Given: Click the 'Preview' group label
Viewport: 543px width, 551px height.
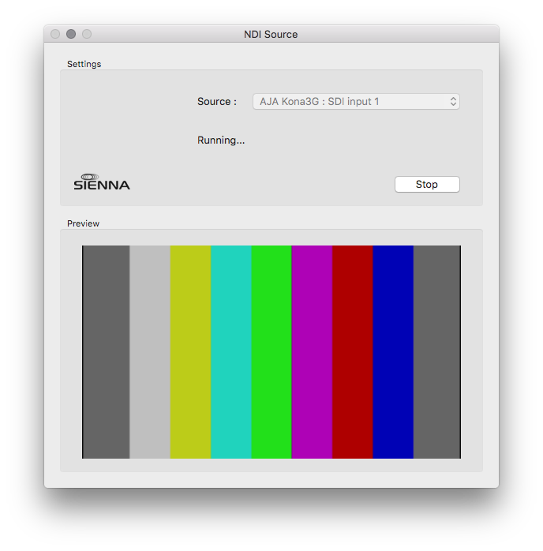Looking at the screenshot, I should pos(83,223).
